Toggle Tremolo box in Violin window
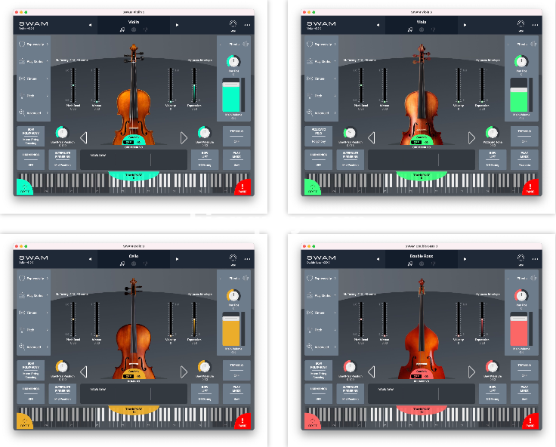Viewport: 556px width, 447px height. click(236, 136)
